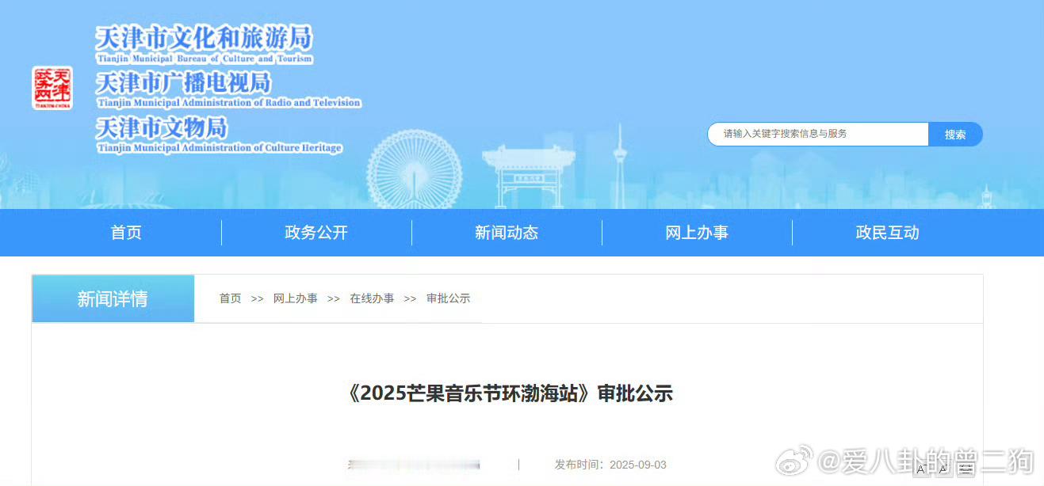Open the 在线办事 breadcrumb link
Viewport: 1044px width, 486px height.
(x=372, y=298)
